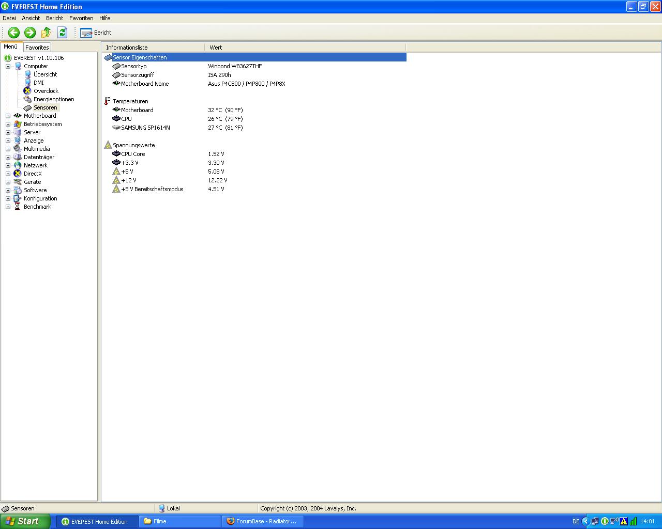Expand the Server tree node
Screen dimensions: 662x529
pos(8,132)
